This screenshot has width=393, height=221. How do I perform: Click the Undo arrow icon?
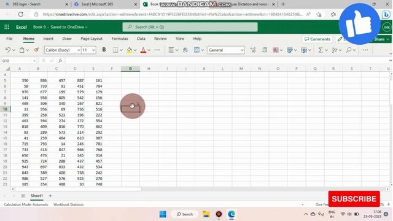[8, 50]
